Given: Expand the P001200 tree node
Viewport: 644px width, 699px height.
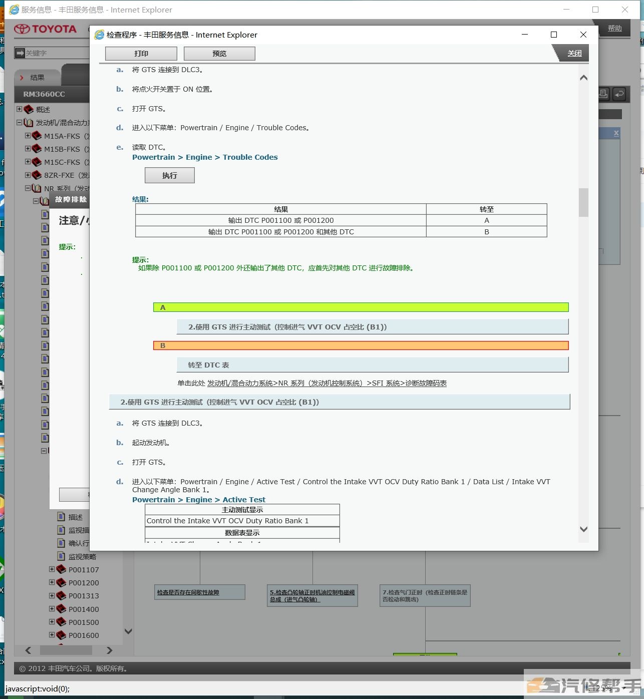Looking at the screenshot, I should click(52, 582).
